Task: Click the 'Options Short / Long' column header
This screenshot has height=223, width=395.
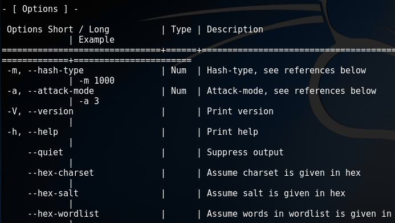Action: click(58, 30)
